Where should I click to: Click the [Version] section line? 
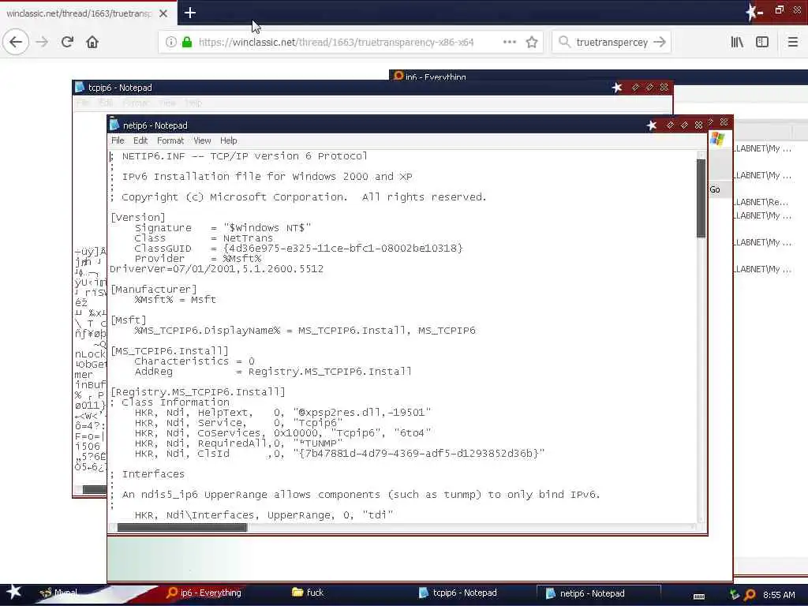(137, 218)
